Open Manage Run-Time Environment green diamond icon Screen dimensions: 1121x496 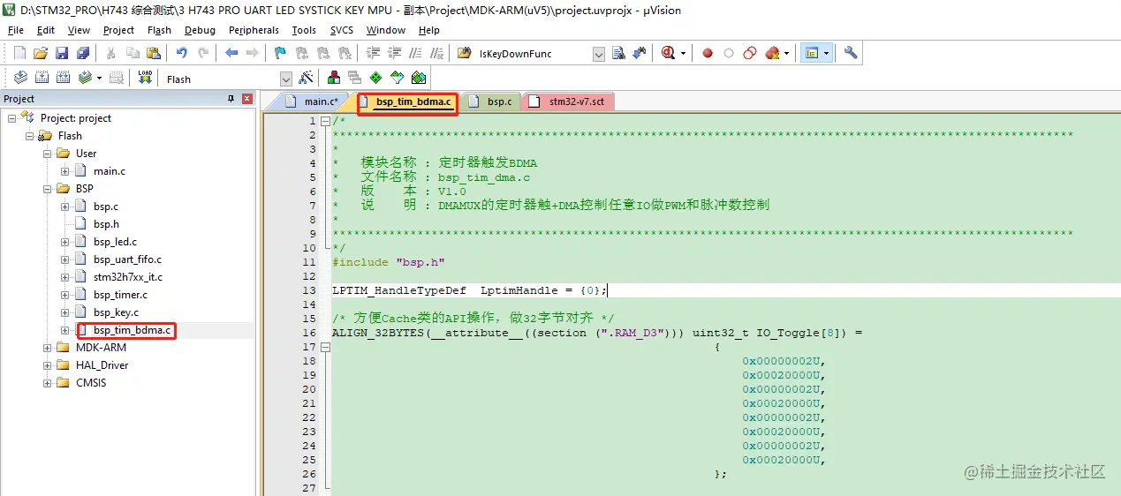(x=376, y=78)
